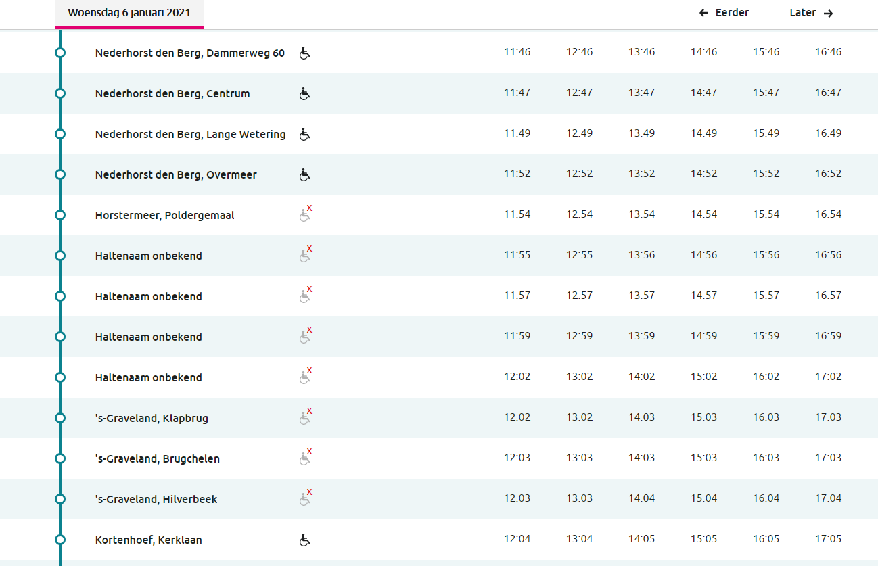
Task: Click route marker circle for Kortenhoef Kerklaan
Action: click(60, 540)
